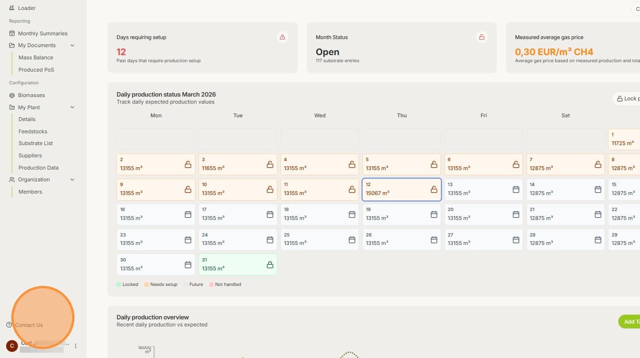Viewport: 640px width, 358px height.
Task: Click the pink Not handled legend swatch
Action: pos(211,285)
